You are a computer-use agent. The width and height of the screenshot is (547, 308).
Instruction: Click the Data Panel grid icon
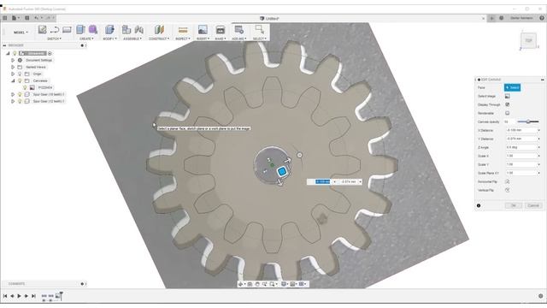tap(5, 18)
